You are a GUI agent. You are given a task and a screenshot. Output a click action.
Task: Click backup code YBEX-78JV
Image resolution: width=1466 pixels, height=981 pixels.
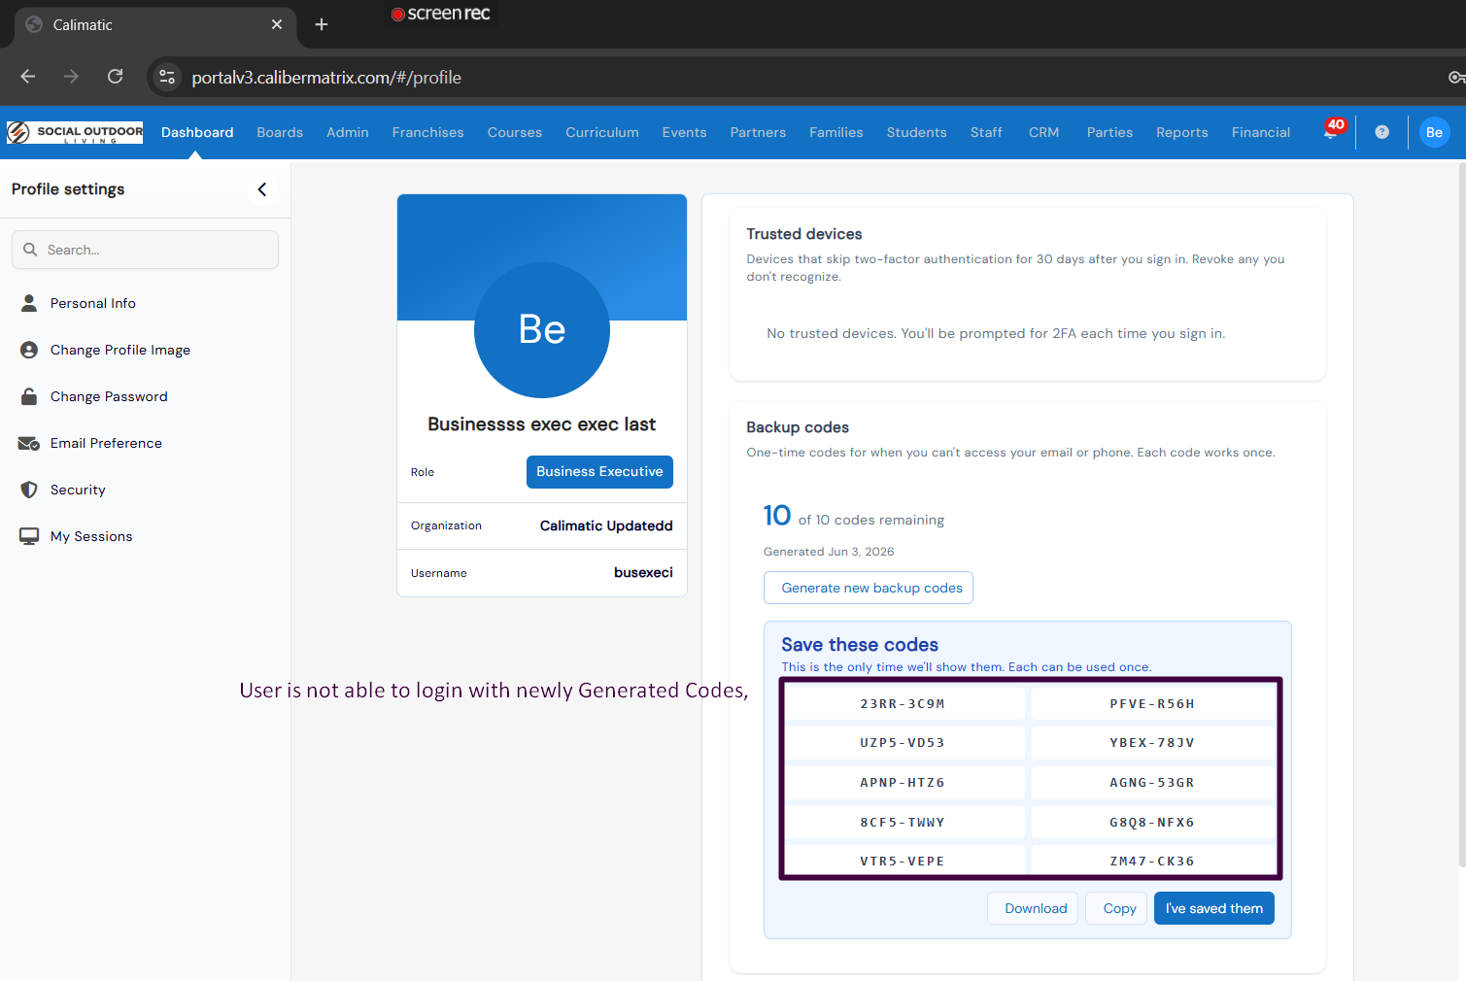click(1152, 743)
